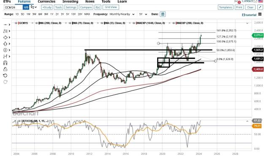
Task: Hide the GCM15 price series
Action: click(16, 23)
